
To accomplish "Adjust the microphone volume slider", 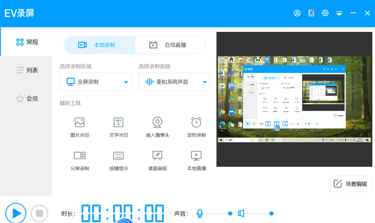I will pos(219,213).
